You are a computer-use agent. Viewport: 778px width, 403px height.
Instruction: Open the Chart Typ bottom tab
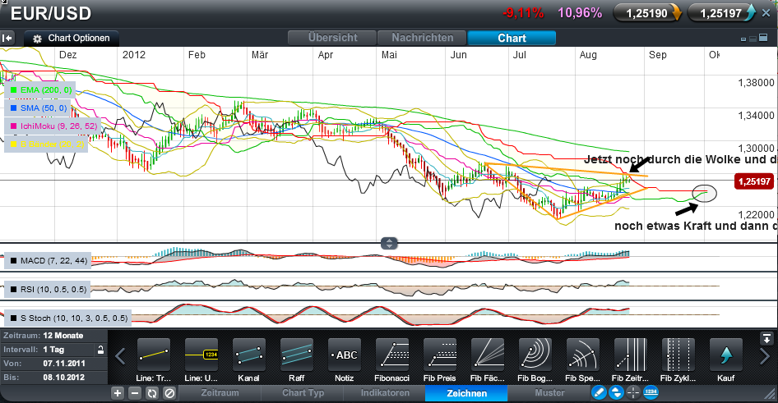pyautogui.click(x=303, y=393)
